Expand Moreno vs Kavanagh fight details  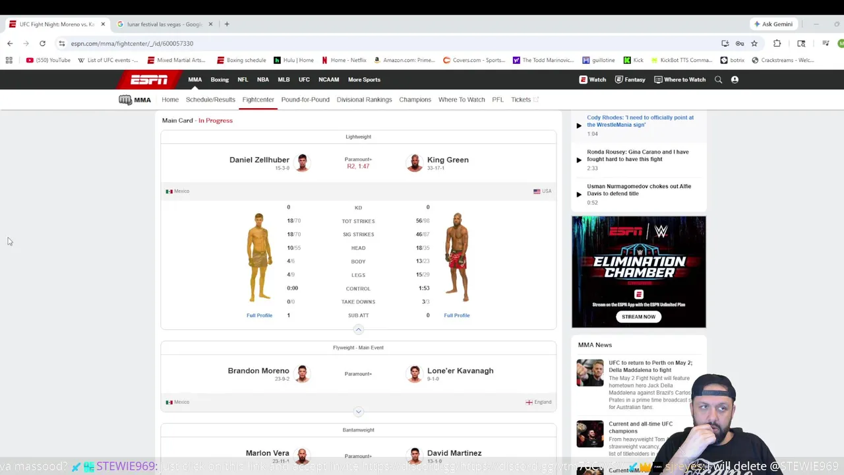[x=358, y=412]
